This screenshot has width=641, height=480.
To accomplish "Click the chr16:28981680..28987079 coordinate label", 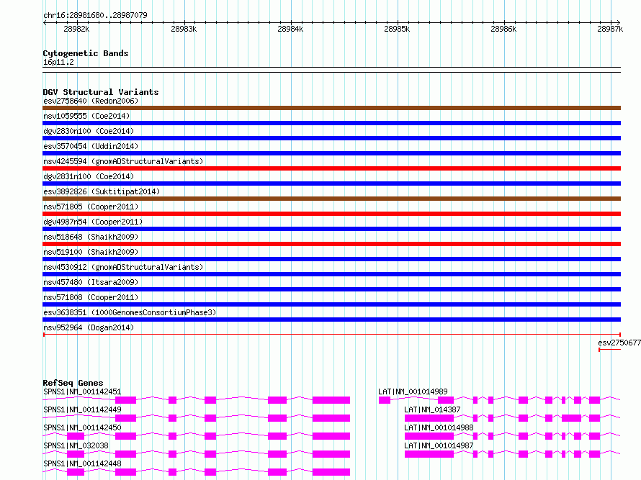I will 95,15.
